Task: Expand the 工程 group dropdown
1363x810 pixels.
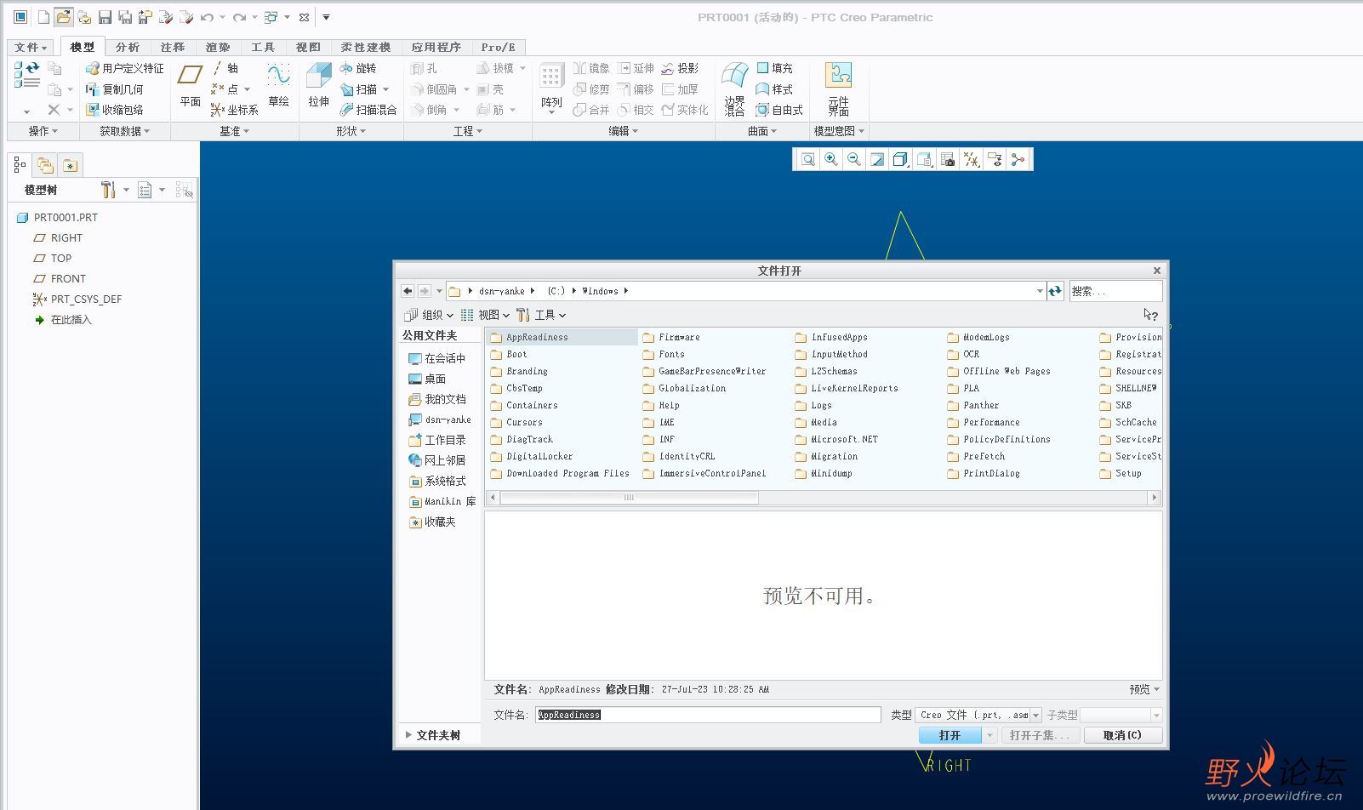Action: [468, 131]
